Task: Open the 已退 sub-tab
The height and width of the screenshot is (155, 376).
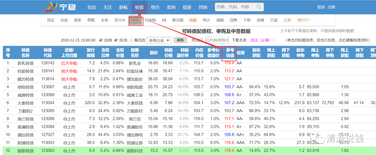Action: (x=274, y=20)
